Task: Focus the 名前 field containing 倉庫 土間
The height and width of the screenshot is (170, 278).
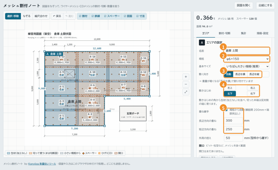Action: (247, 51)
